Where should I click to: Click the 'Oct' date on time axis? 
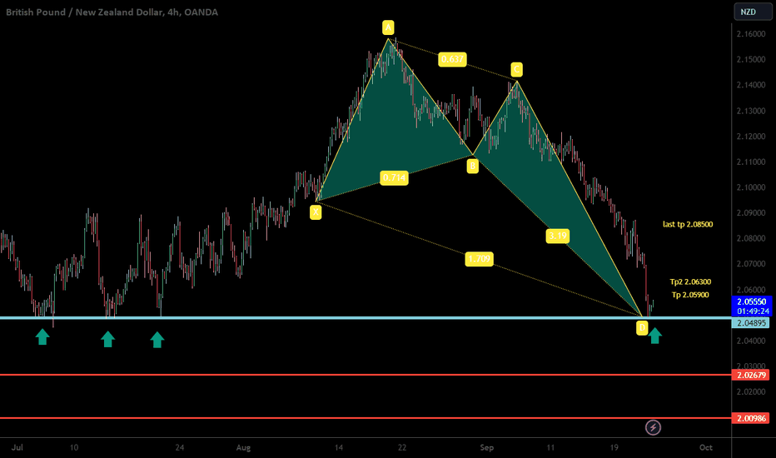click(706, 448)
